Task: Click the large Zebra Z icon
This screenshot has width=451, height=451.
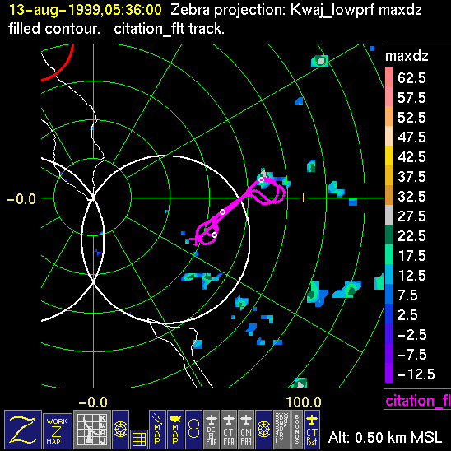Action: coord(23,430)
